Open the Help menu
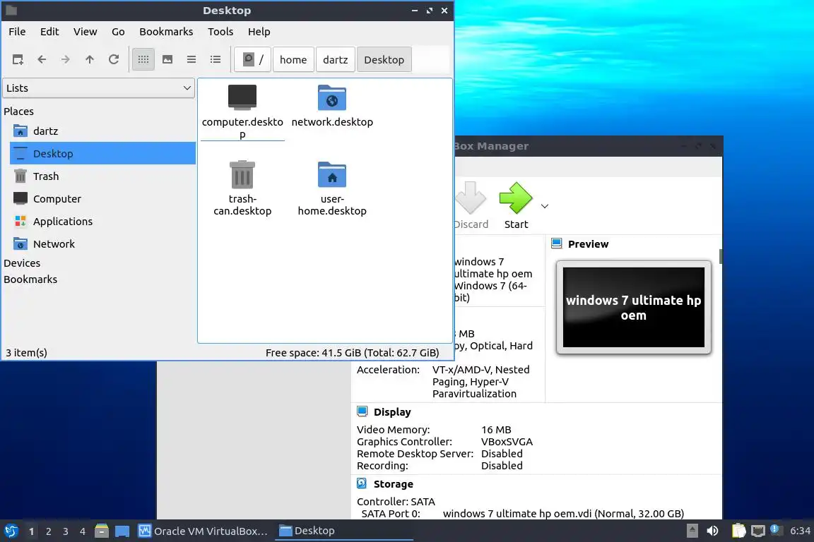The image size is (814, 542). pyautogui.click(x=259, y=32)
